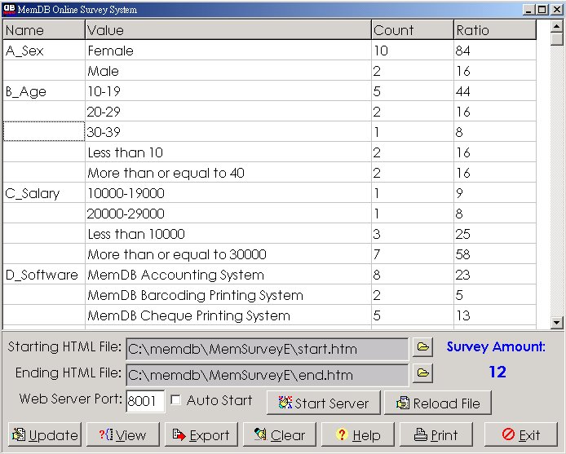Print the survey results

pos(436,435)
